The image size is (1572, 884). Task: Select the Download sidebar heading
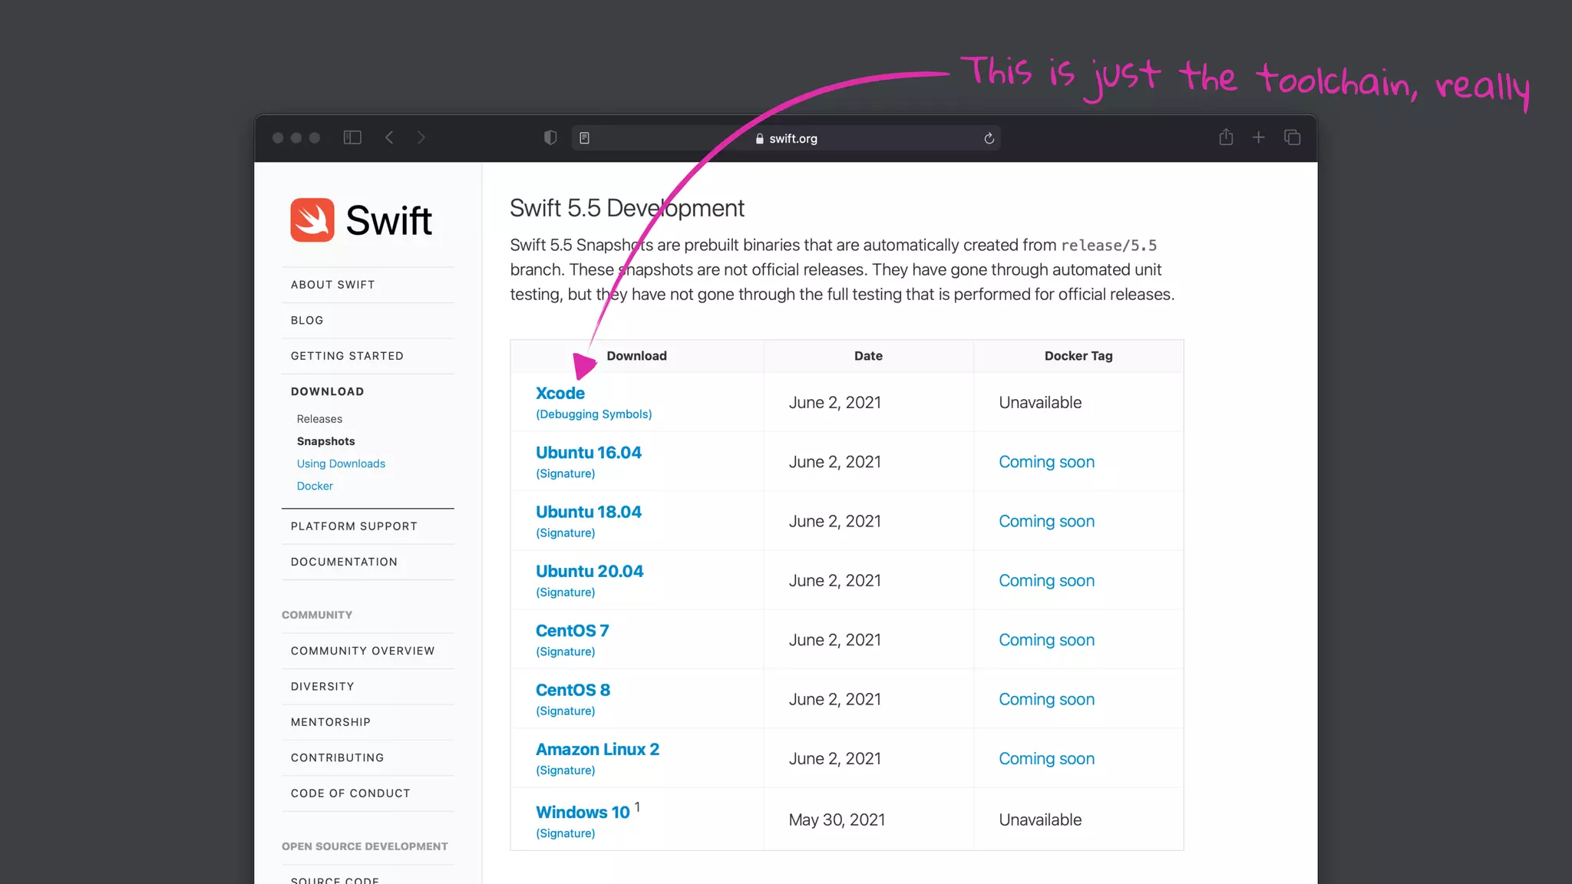tap(327, 391)
